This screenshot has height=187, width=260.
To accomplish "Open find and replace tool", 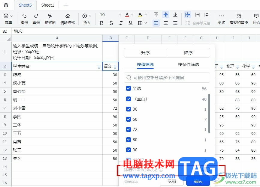I will point(239,16).
